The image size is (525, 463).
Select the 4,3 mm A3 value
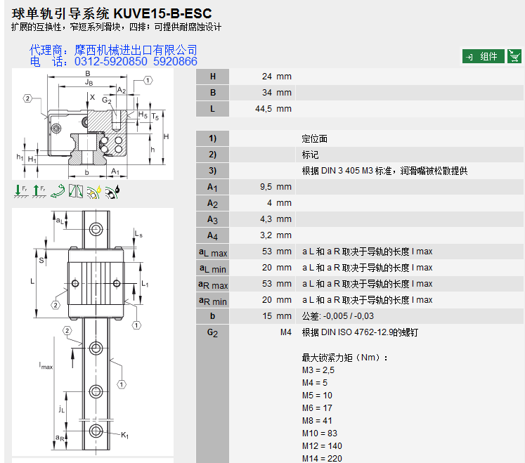[x=276, y=219]
